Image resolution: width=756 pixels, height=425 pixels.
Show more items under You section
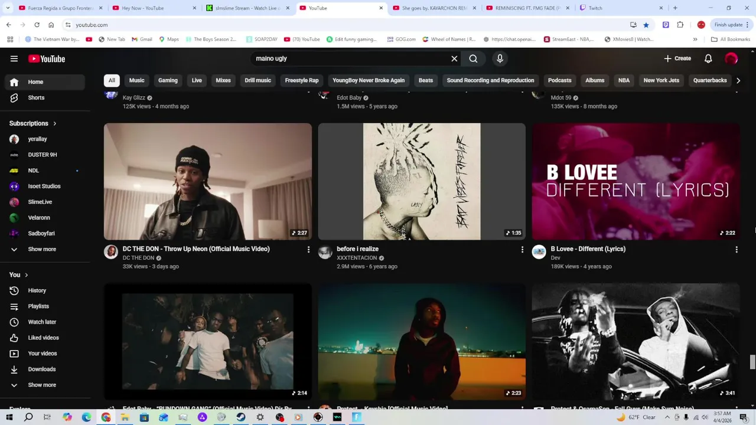click(x=45, y=385)
